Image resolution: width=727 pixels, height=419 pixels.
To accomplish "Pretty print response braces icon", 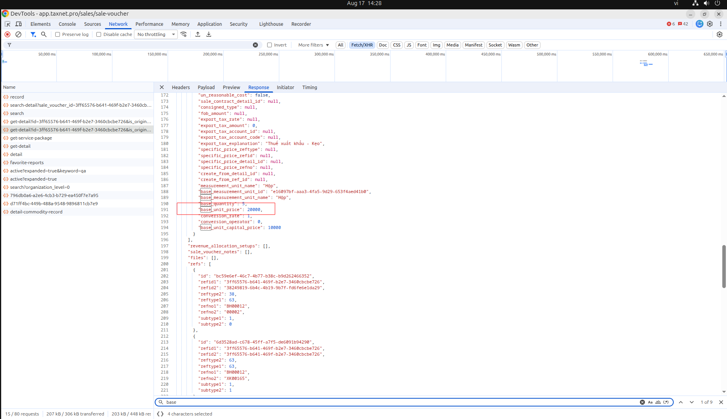I will point(160,414).
